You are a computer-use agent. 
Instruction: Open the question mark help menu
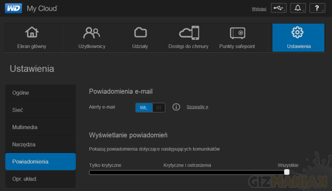click(317, 8)
